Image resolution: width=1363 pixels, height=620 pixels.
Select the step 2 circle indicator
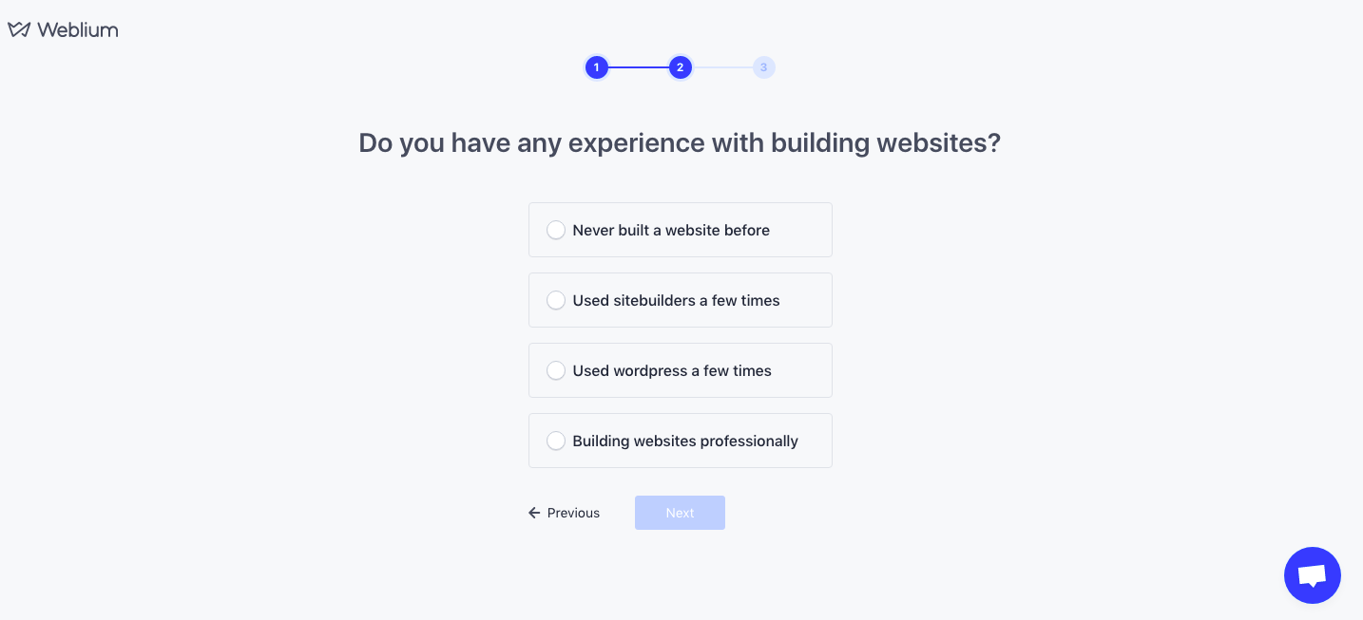pos(680,67)
